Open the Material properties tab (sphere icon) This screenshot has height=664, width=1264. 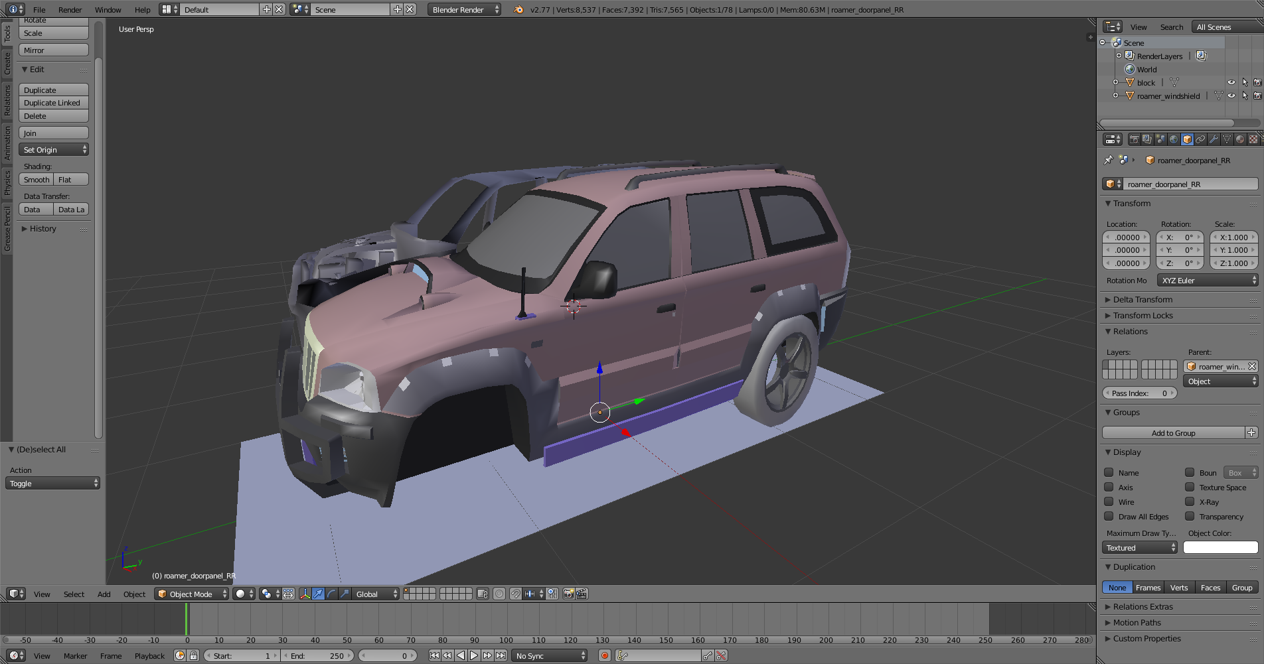pyautogui.click(x=1240, y=139)
